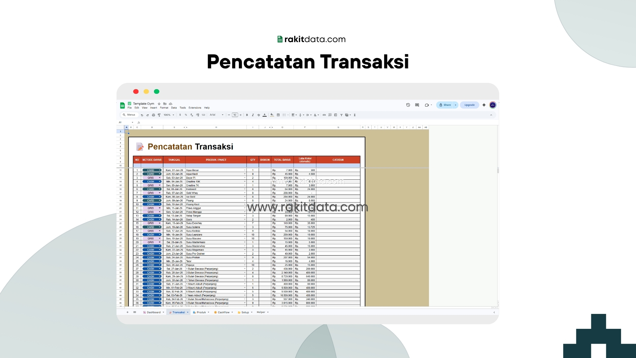
Task: Click the insert link icon
Action: 324,115
